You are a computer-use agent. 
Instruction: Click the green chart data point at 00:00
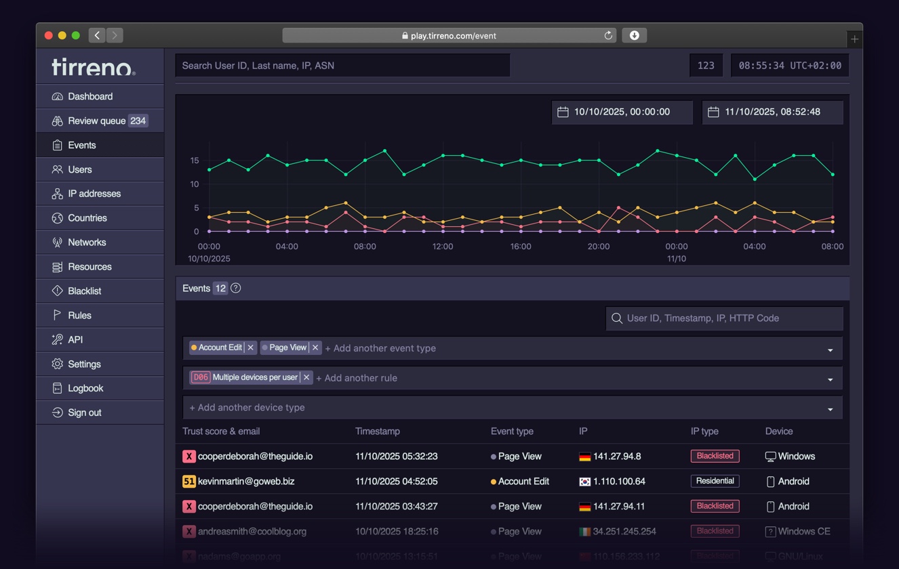tap(209, 169)
